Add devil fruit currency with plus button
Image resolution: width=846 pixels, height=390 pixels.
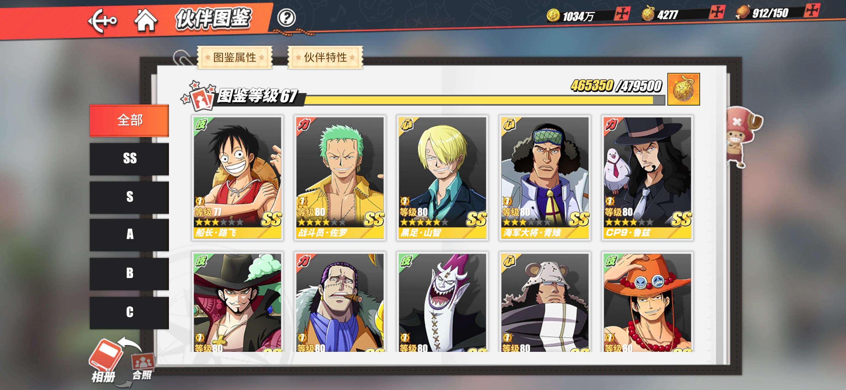[717, 12]
